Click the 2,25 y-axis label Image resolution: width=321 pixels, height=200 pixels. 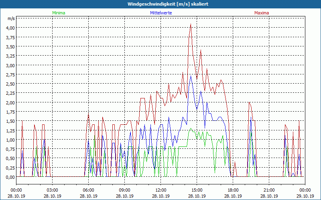[10, 93]
